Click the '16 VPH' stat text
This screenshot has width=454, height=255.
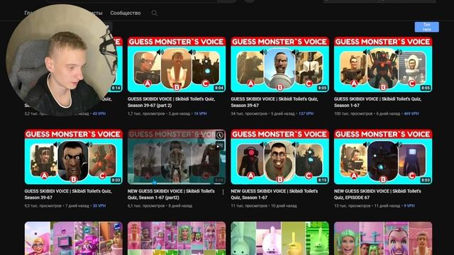tap(200, 113)
